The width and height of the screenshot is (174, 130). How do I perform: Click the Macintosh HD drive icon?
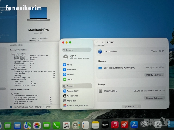tap(100, 91)
